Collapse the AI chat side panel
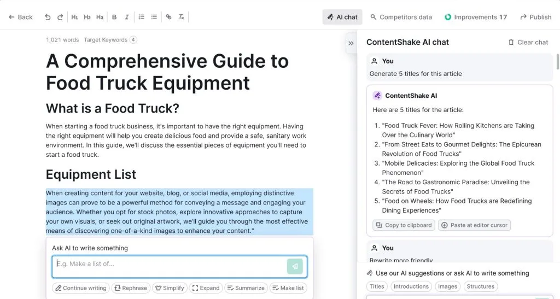This screenshot has height=299, width=560. [351, 43]
